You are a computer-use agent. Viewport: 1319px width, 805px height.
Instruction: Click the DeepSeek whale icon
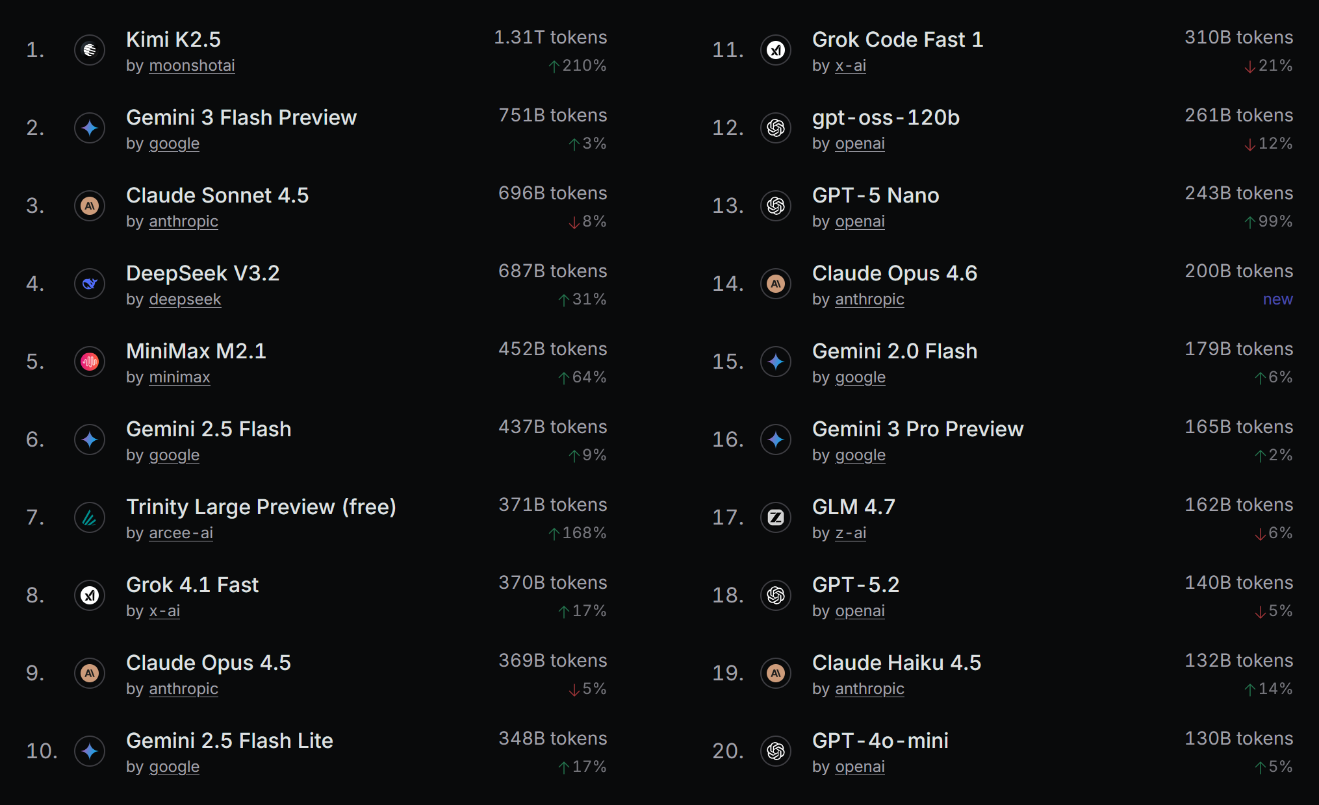90,284
